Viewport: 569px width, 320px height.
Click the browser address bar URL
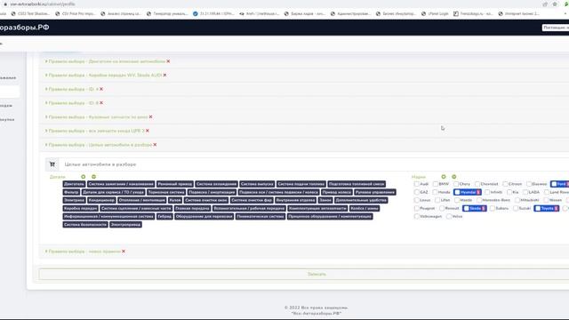(x=43, y=4)
